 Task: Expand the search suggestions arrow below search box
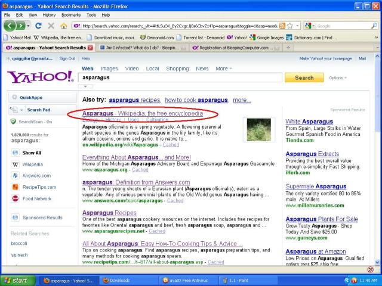[85, 86]
